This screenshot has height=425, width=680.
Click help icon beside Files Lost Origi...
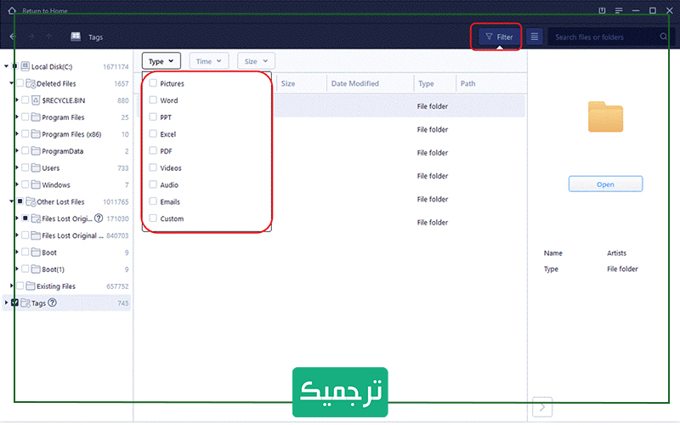click(x=99, y=218)
